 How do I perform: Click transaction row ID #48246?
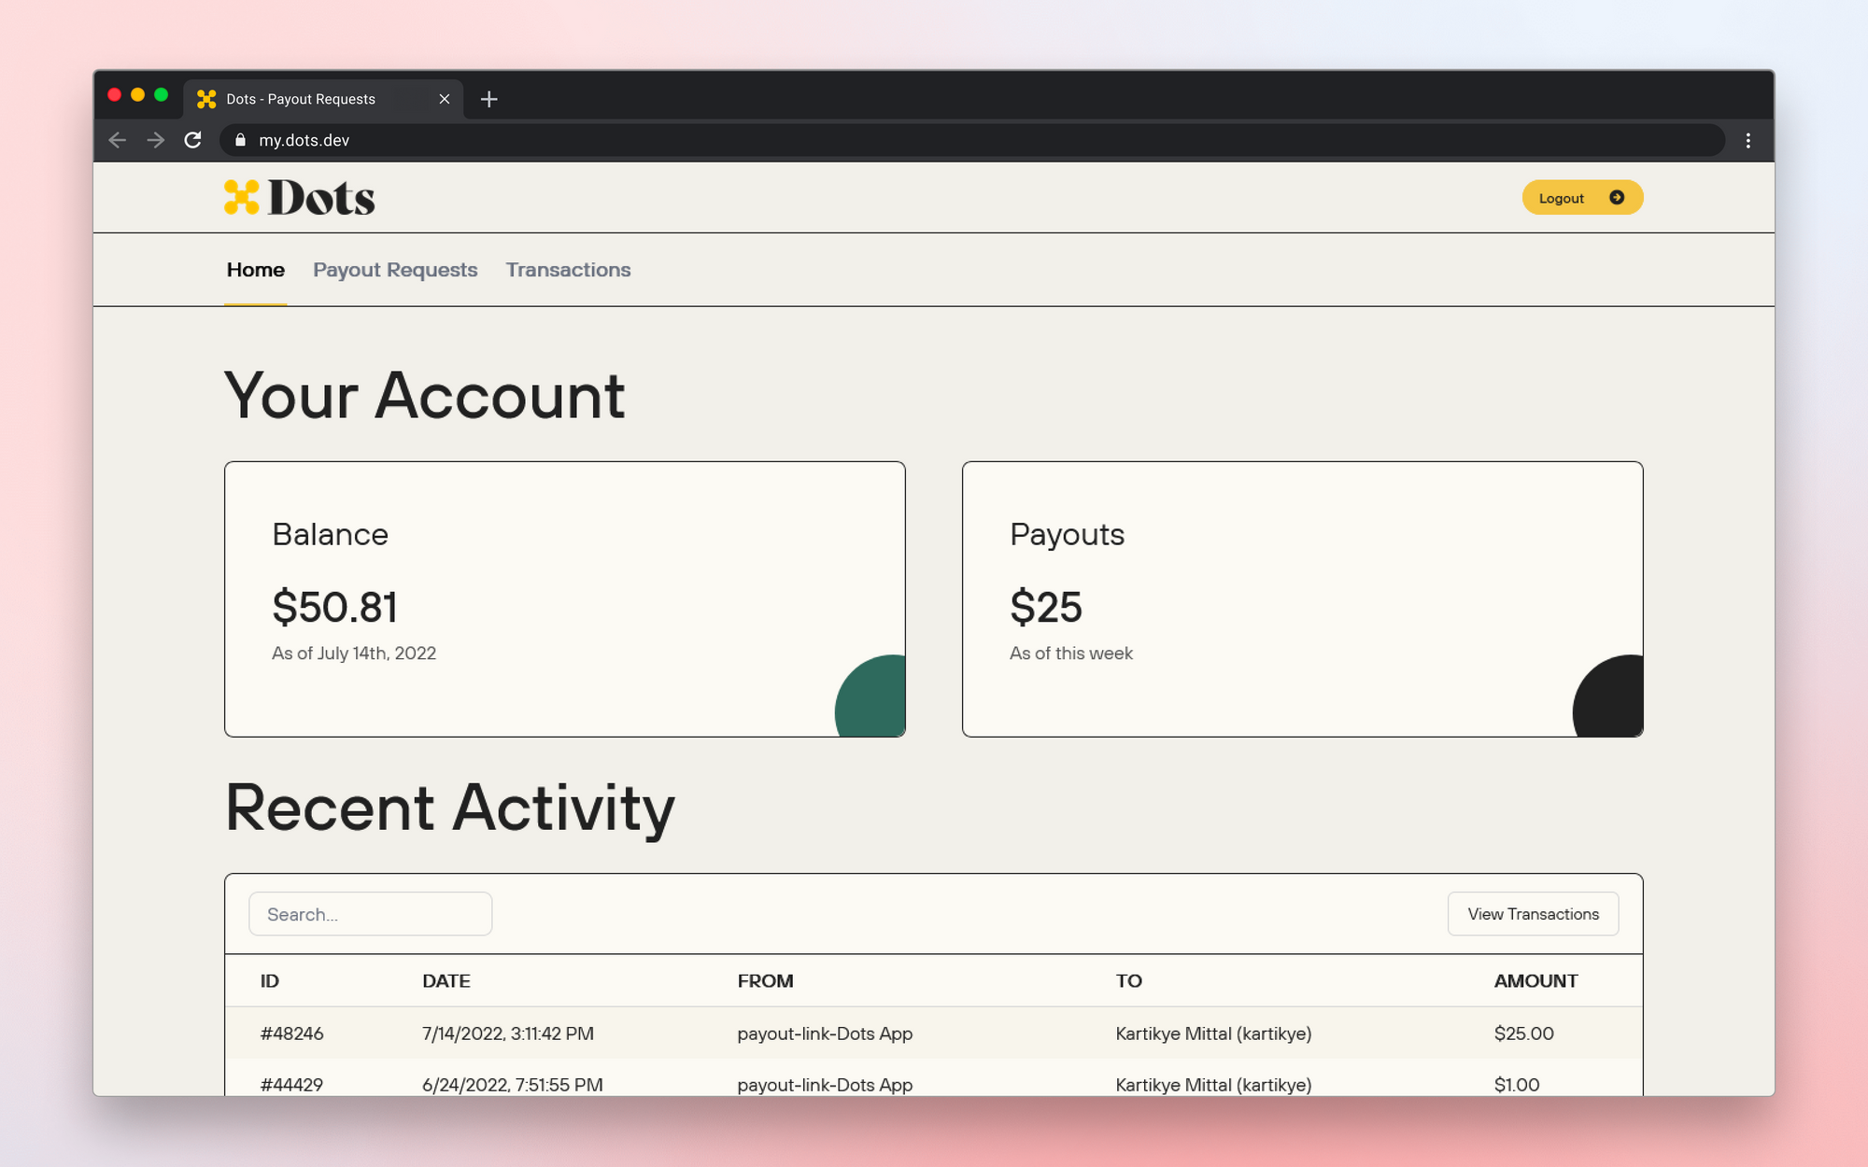tap(933, 1033)
